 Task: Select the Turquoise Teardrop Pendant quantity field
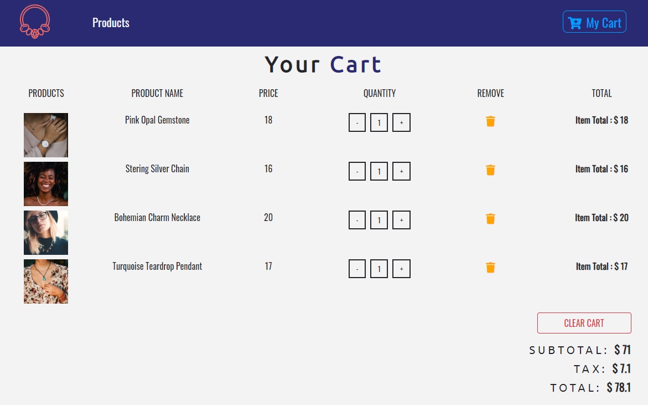click(x=379, y=269)
